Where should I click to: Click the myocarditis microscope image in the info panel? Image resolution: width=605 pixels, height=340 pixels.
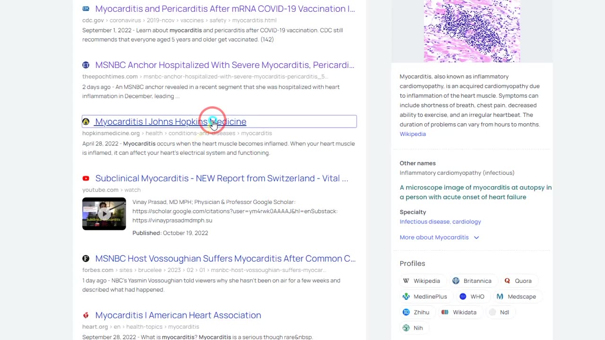coord(472,31)
